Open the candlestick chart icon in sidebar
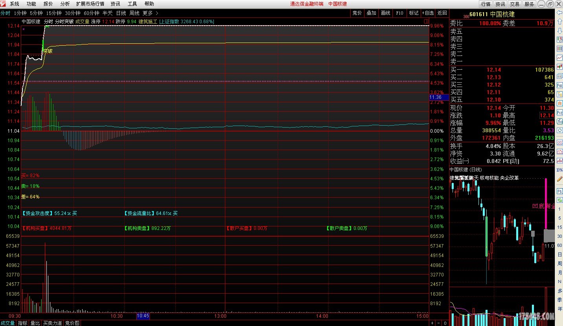The height and width of the screenshot is (326, 563). [x=560, y=67]
